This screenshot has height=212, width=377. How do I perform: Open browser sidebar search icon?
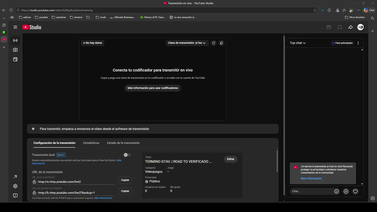(x=373, y=18)
